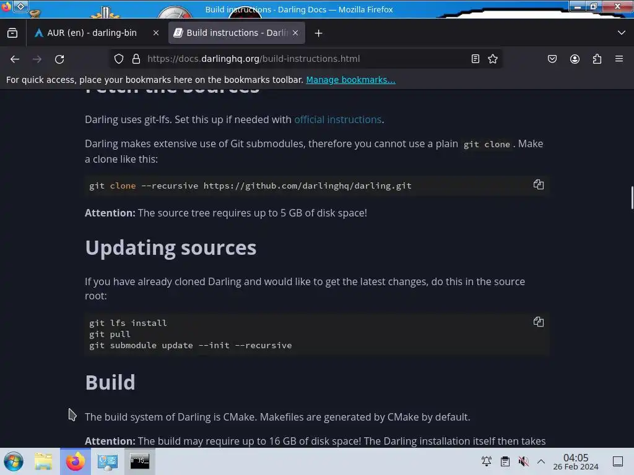
Task: Click the keep-on-all-desktops titlebar icon
Action: 20,6
